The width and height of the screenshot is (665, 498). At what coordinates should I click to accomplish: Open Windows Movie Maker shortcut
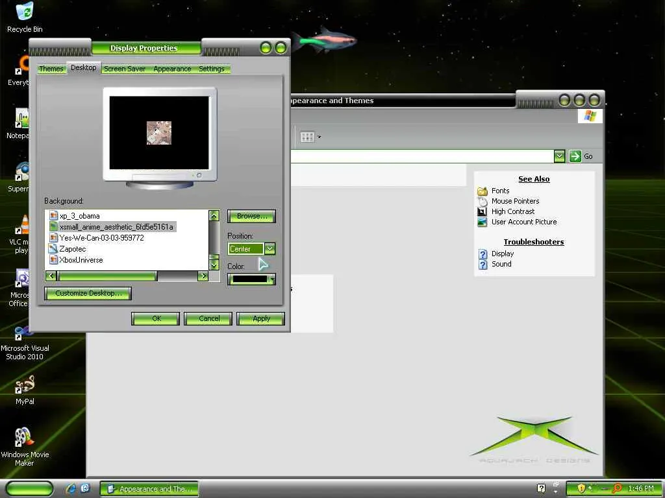pyautogui.click(x=25, y=447)
